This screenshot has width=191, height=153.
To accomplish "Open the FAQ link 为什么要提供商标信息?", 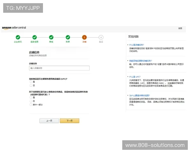I will click(x=139, y=96).
